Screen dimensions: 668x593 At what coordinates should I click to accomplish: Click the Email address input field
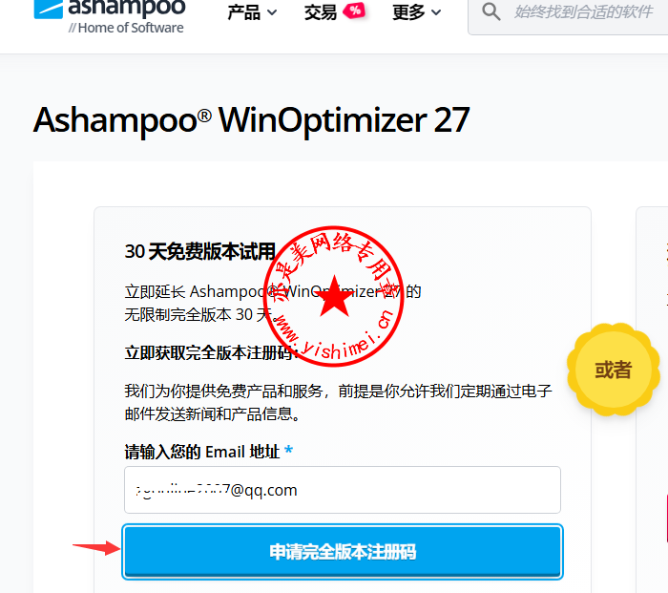click(x=343, y=490)
